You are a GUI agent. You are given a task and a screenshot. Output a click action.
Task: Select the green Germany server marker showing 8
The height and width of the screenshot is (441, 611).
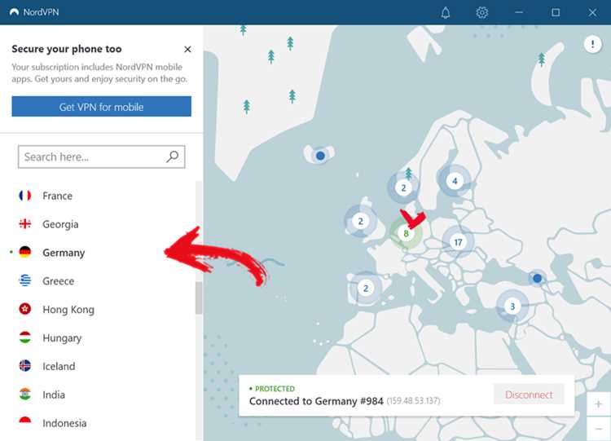coord(406,233)
